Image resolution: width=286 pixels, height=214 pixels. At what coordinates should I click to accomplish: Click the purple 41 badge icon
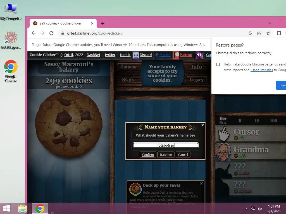coord(199,55)
